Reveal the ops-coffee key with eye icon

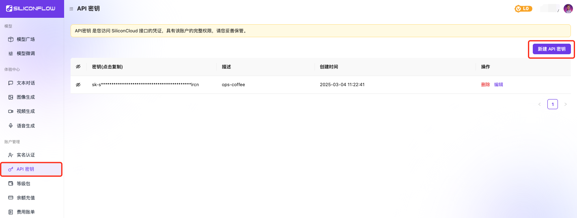pyautogui.click(x=78, y=85)
